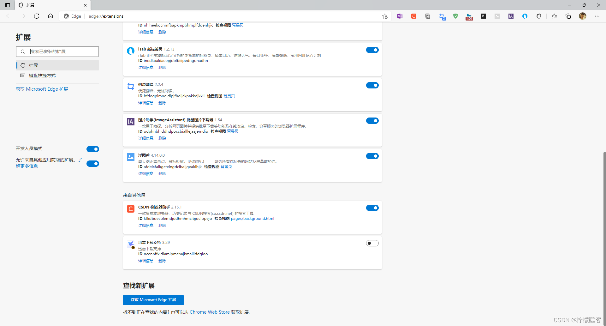Click 删除 for CSDN·浏览器助手

[162, 226]
